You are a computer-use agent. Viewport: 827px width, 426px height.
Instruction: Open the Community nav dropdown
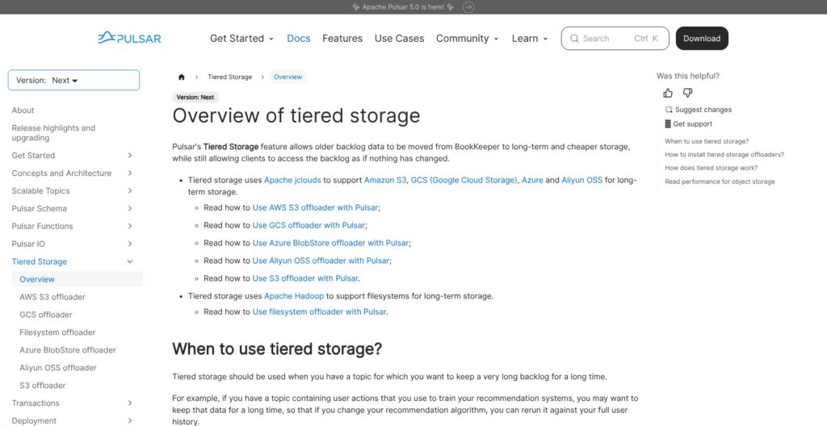tap(467, 39)
